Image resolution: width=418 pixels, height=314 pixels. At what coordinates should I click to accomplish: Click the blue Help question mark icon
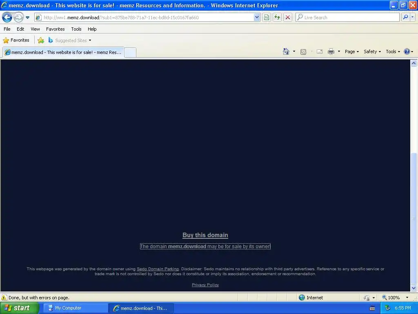[407, 52]
